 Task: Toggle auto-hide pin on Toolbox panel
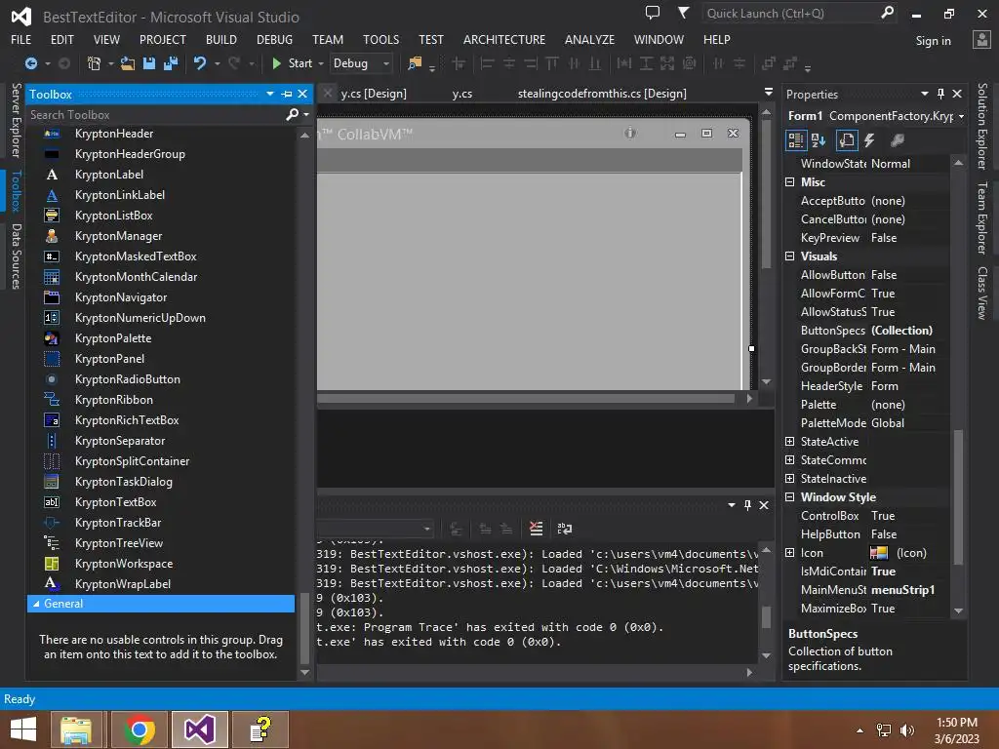pyautogui.click(x=287, y=94)
